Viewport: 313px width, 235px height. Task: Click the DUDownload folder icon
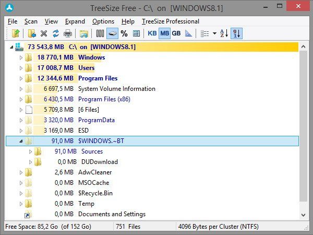click(x=38, y=162)
